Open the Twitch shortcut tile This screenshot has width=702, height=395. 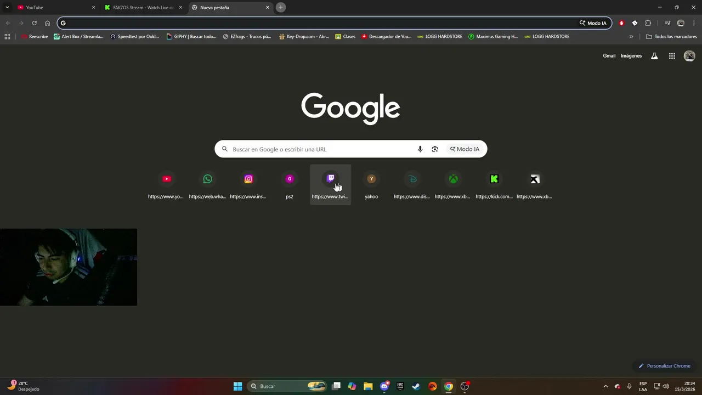point(330,185)
